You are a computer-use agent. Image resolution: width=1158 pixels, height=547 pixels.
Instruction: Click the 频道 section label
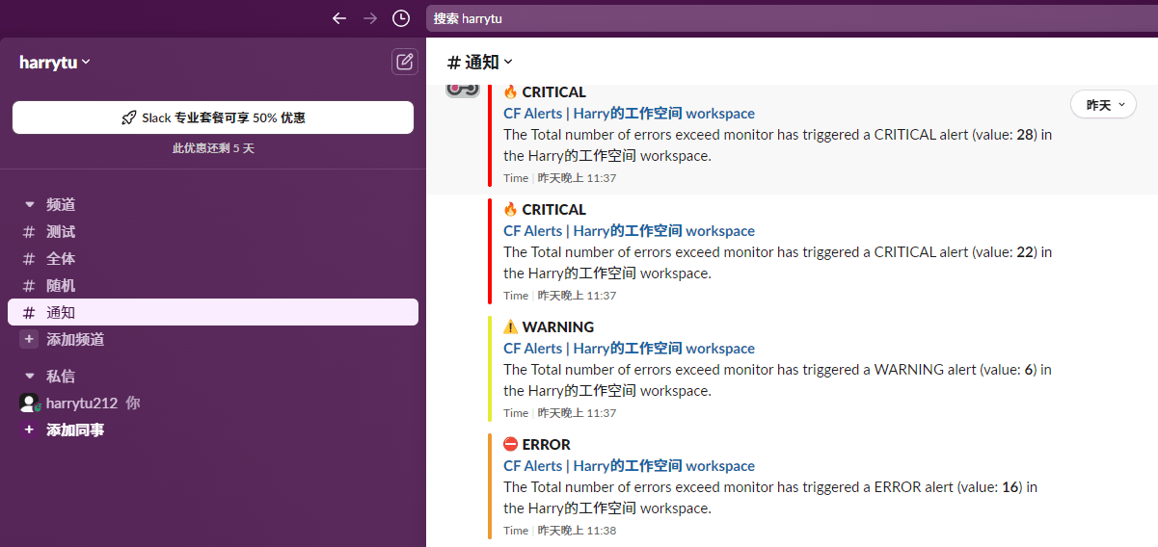[61, 204]
